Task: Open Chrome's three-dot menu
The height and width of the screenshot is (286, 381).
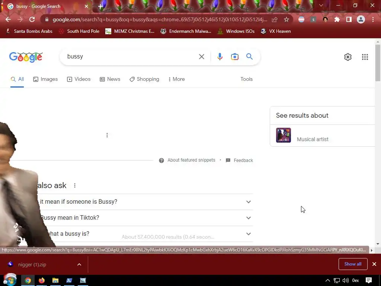Action: (x=373, y=19)
